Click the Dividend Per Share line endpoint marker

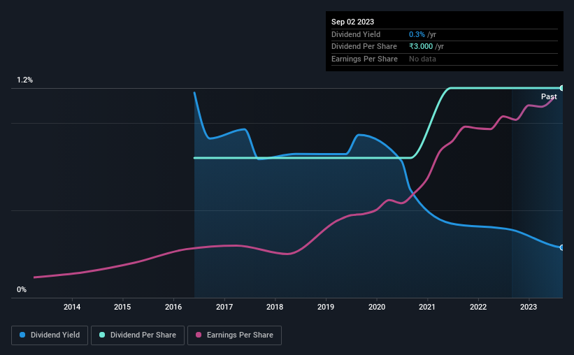(562, 88)
